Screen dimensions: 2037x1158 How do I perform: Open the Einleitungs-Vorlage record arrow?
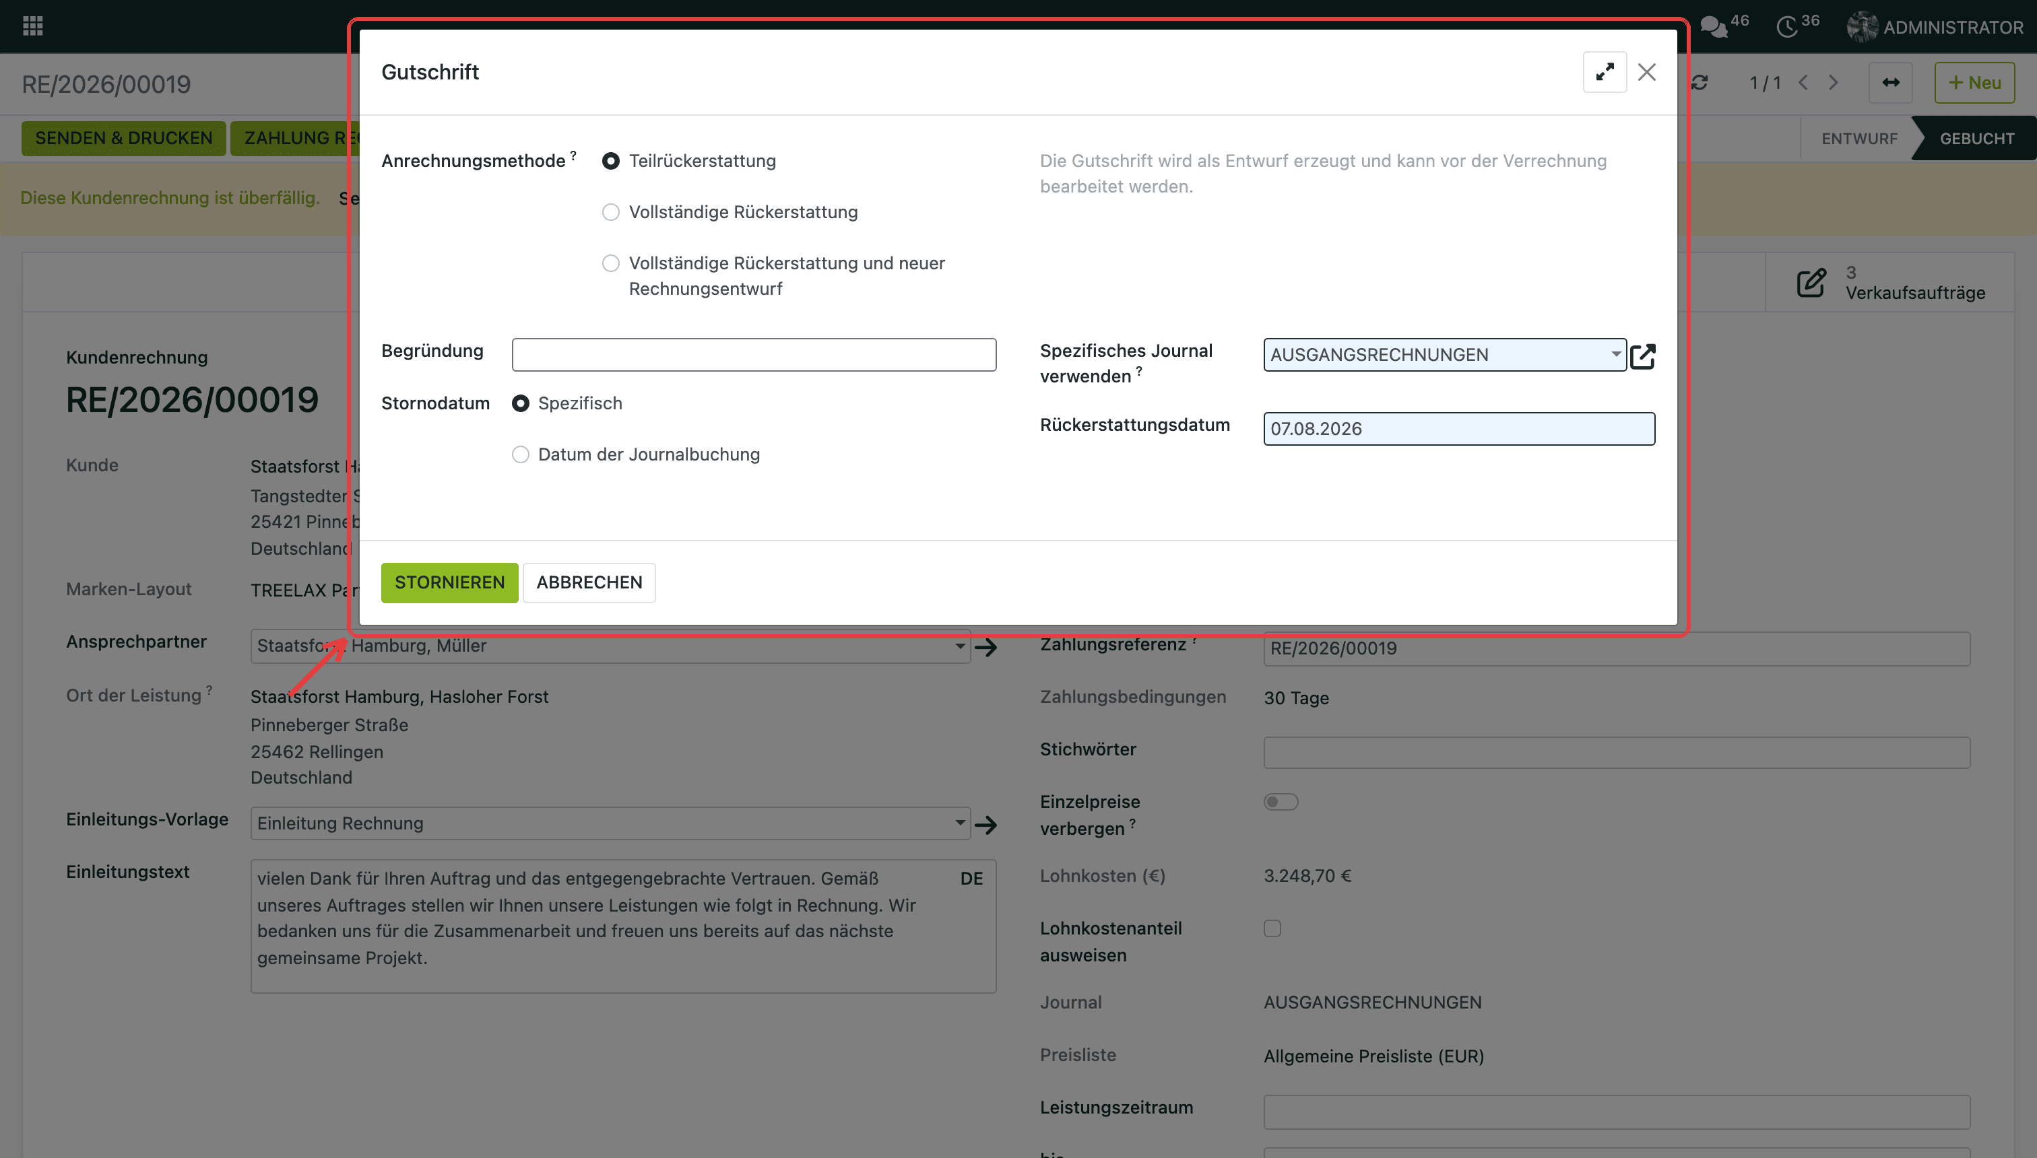click(x=986, y=825)
